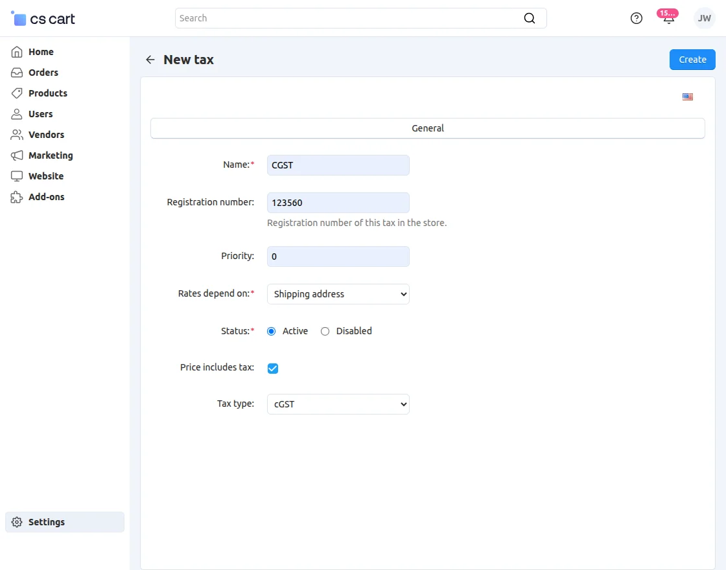Screen dimensions: 726x570
Task: Click the Settings gear in sidebar
Action: [18, 522]
